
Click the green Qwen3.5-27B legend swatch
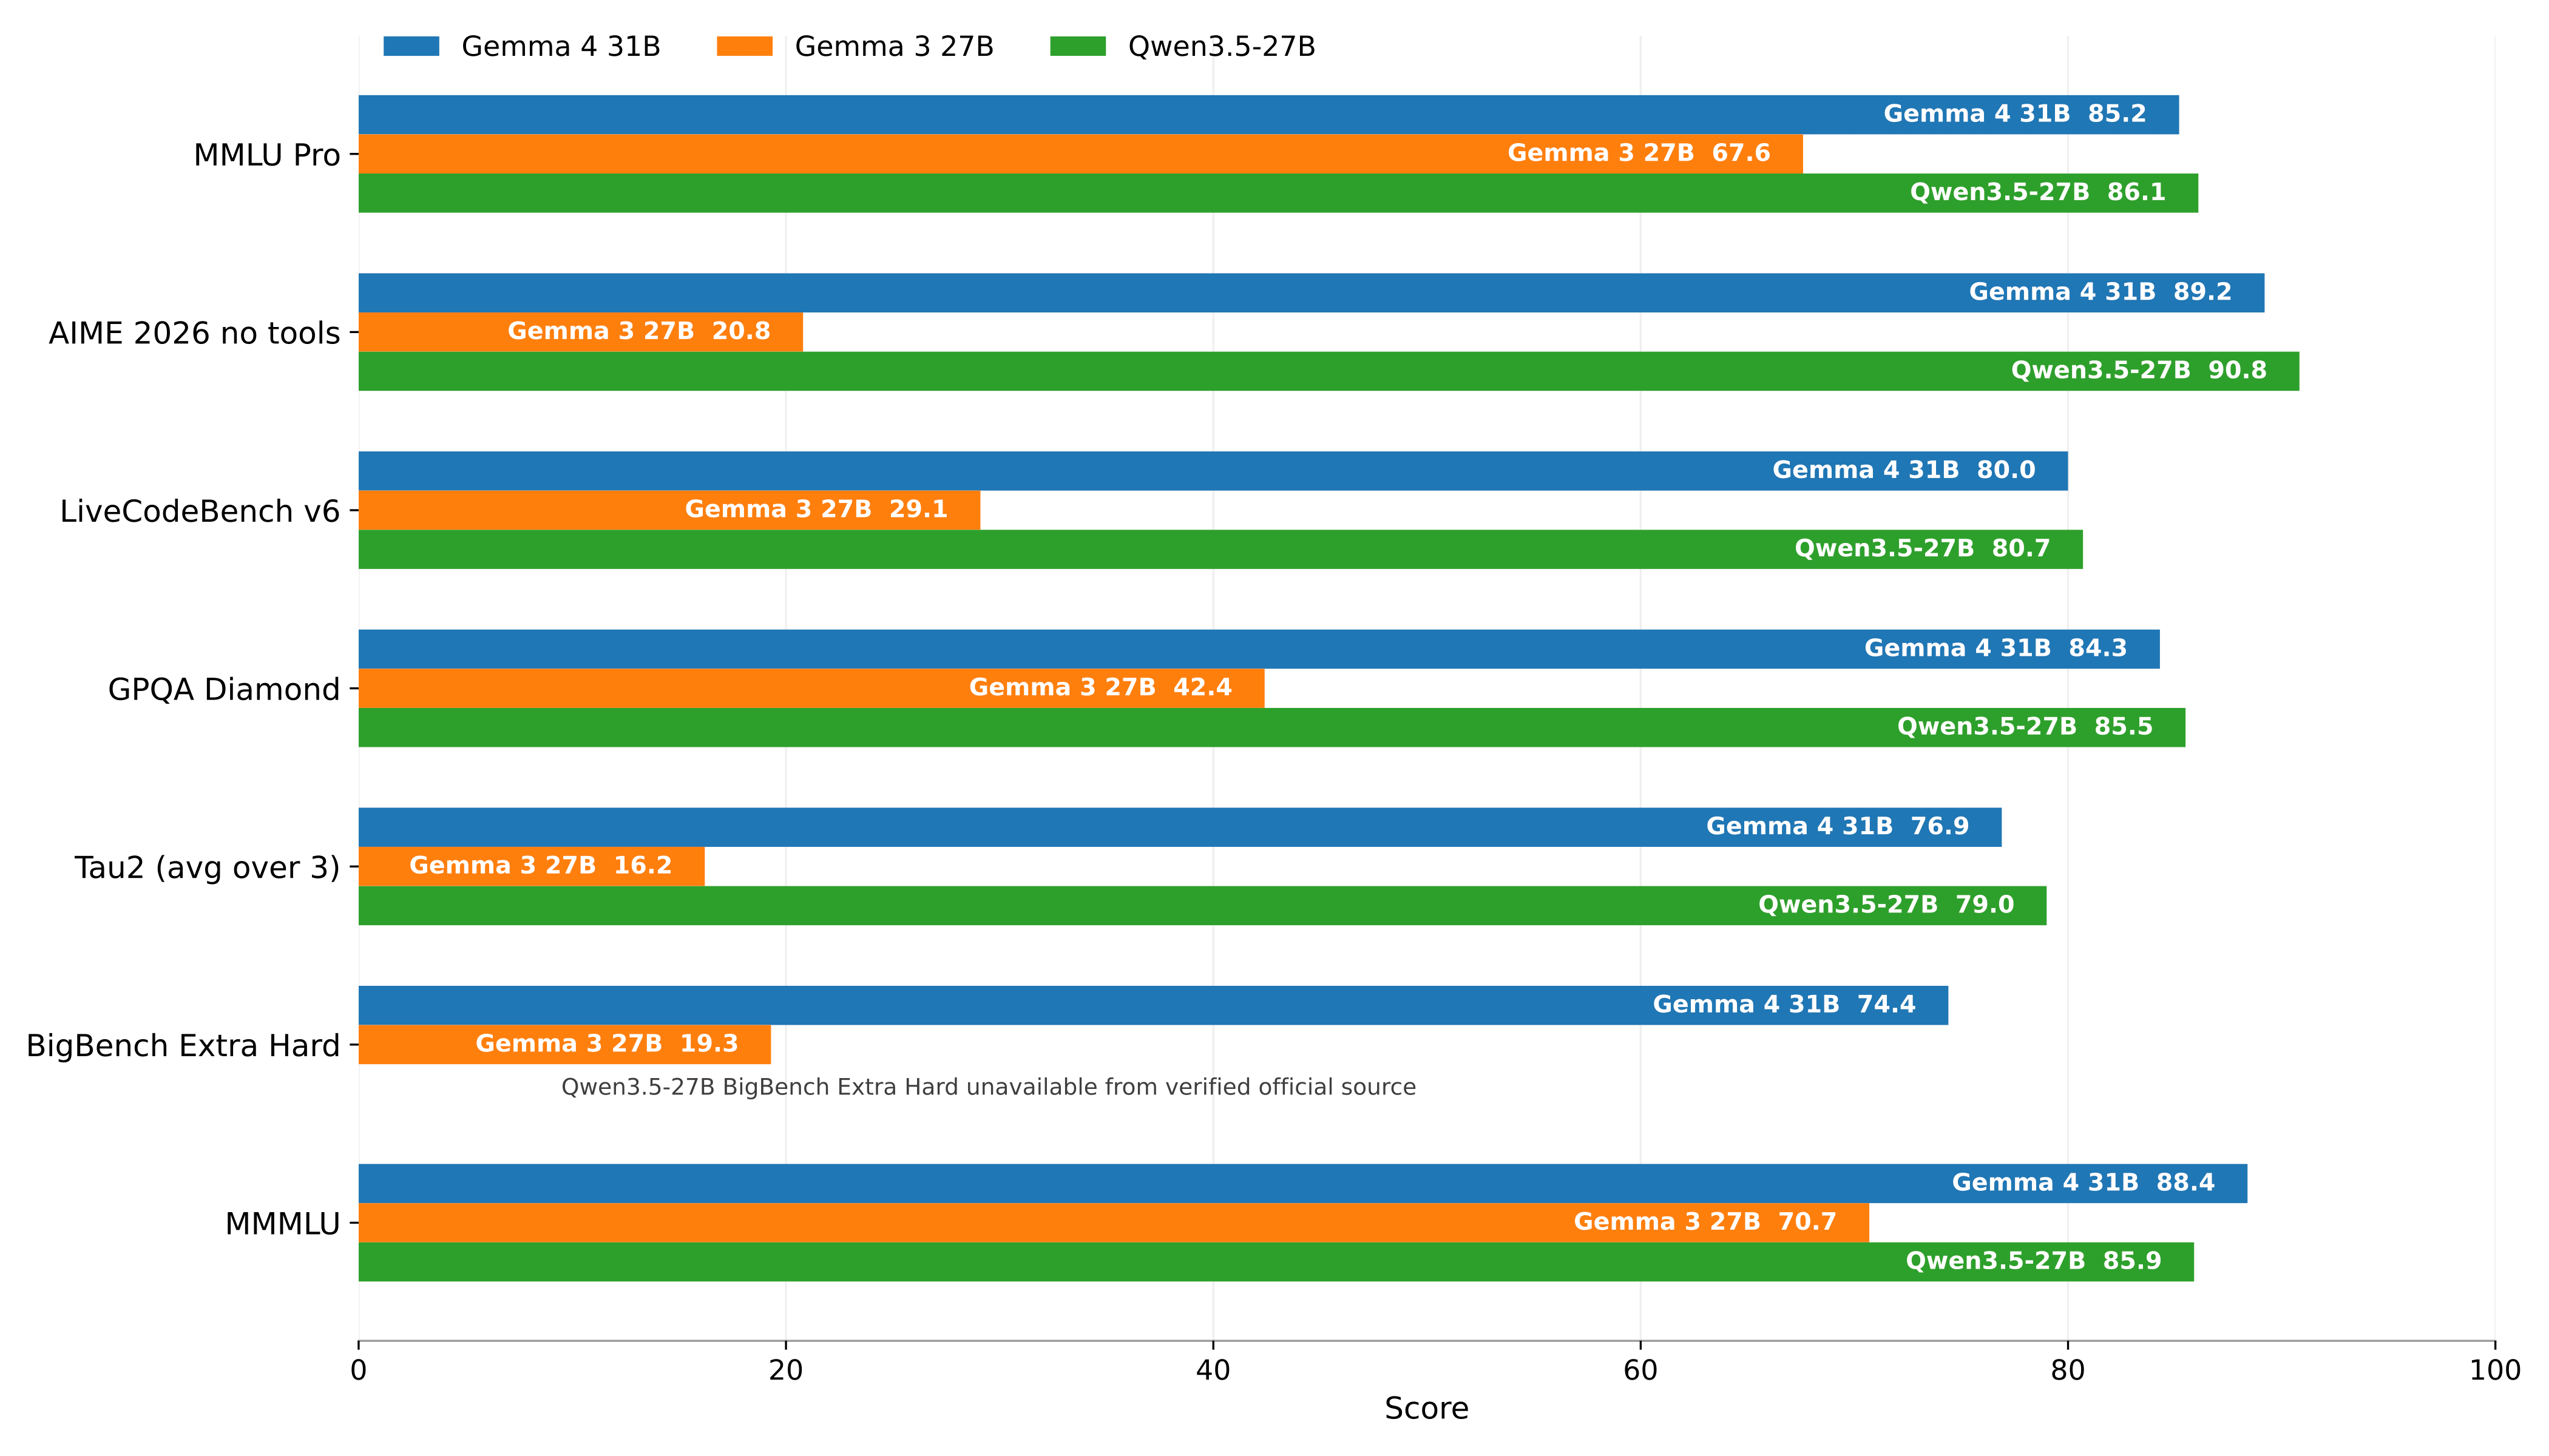click(x=1077, y=46)
